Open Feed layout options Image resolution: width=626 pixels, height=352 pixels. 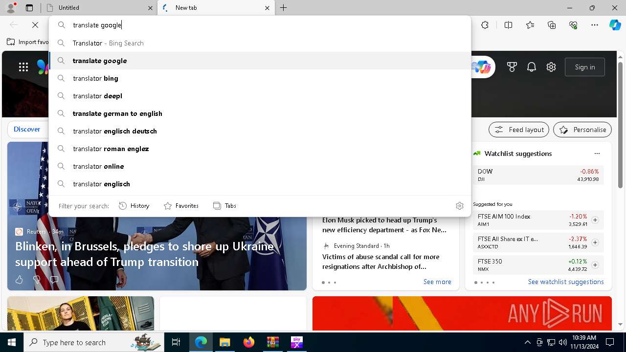click(519, 130)
